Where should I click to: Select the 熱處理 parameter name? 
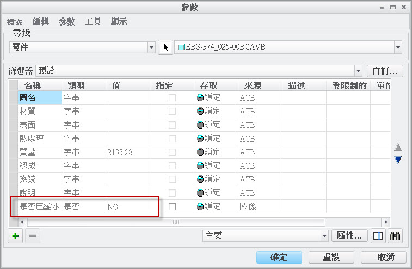pyautogui.click(x=40, y=138)
